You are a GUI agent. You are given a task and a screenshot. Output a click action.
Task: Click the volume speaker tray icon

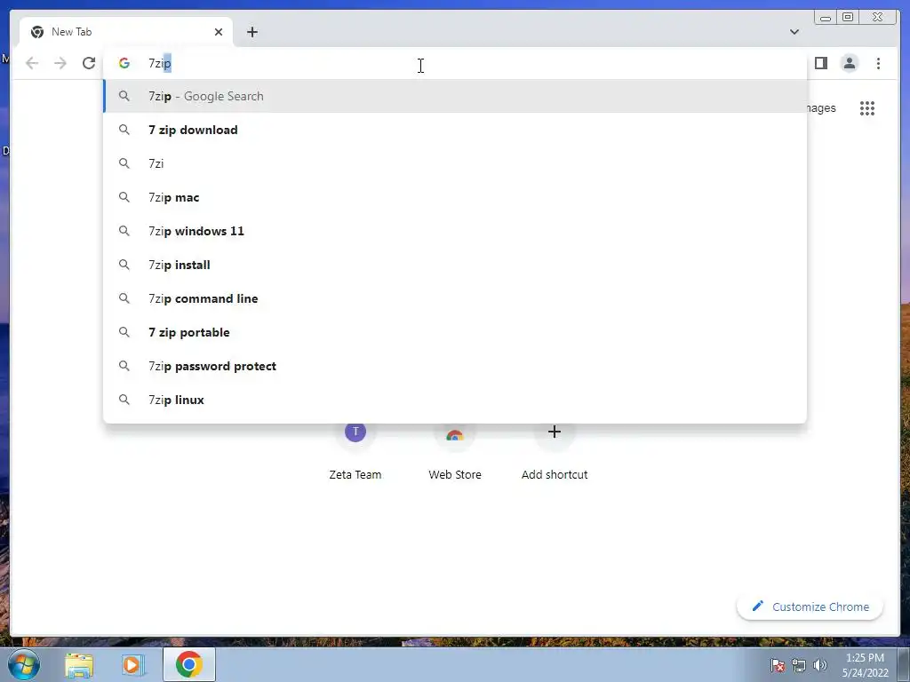(x=819, y=665)
